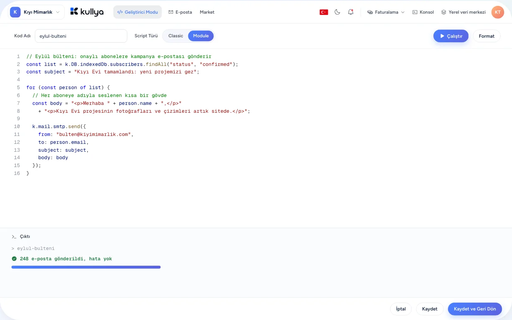Click Kaydet ve Geri Dön

475,309
